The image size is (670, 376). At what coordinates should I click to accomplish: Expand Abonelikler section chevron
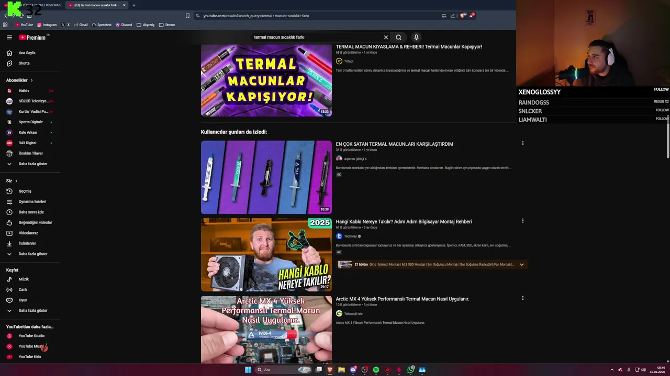coord(31,80)
